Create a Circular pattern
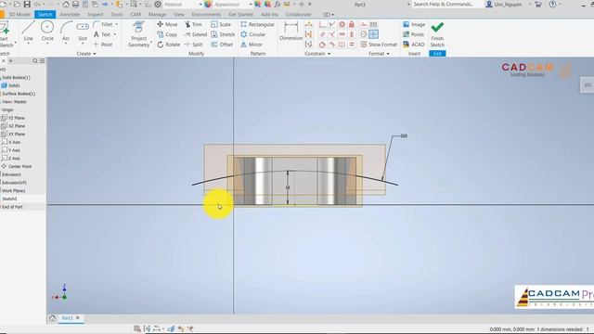The width and height of the screenshot is (594, 334). [252, 34]
